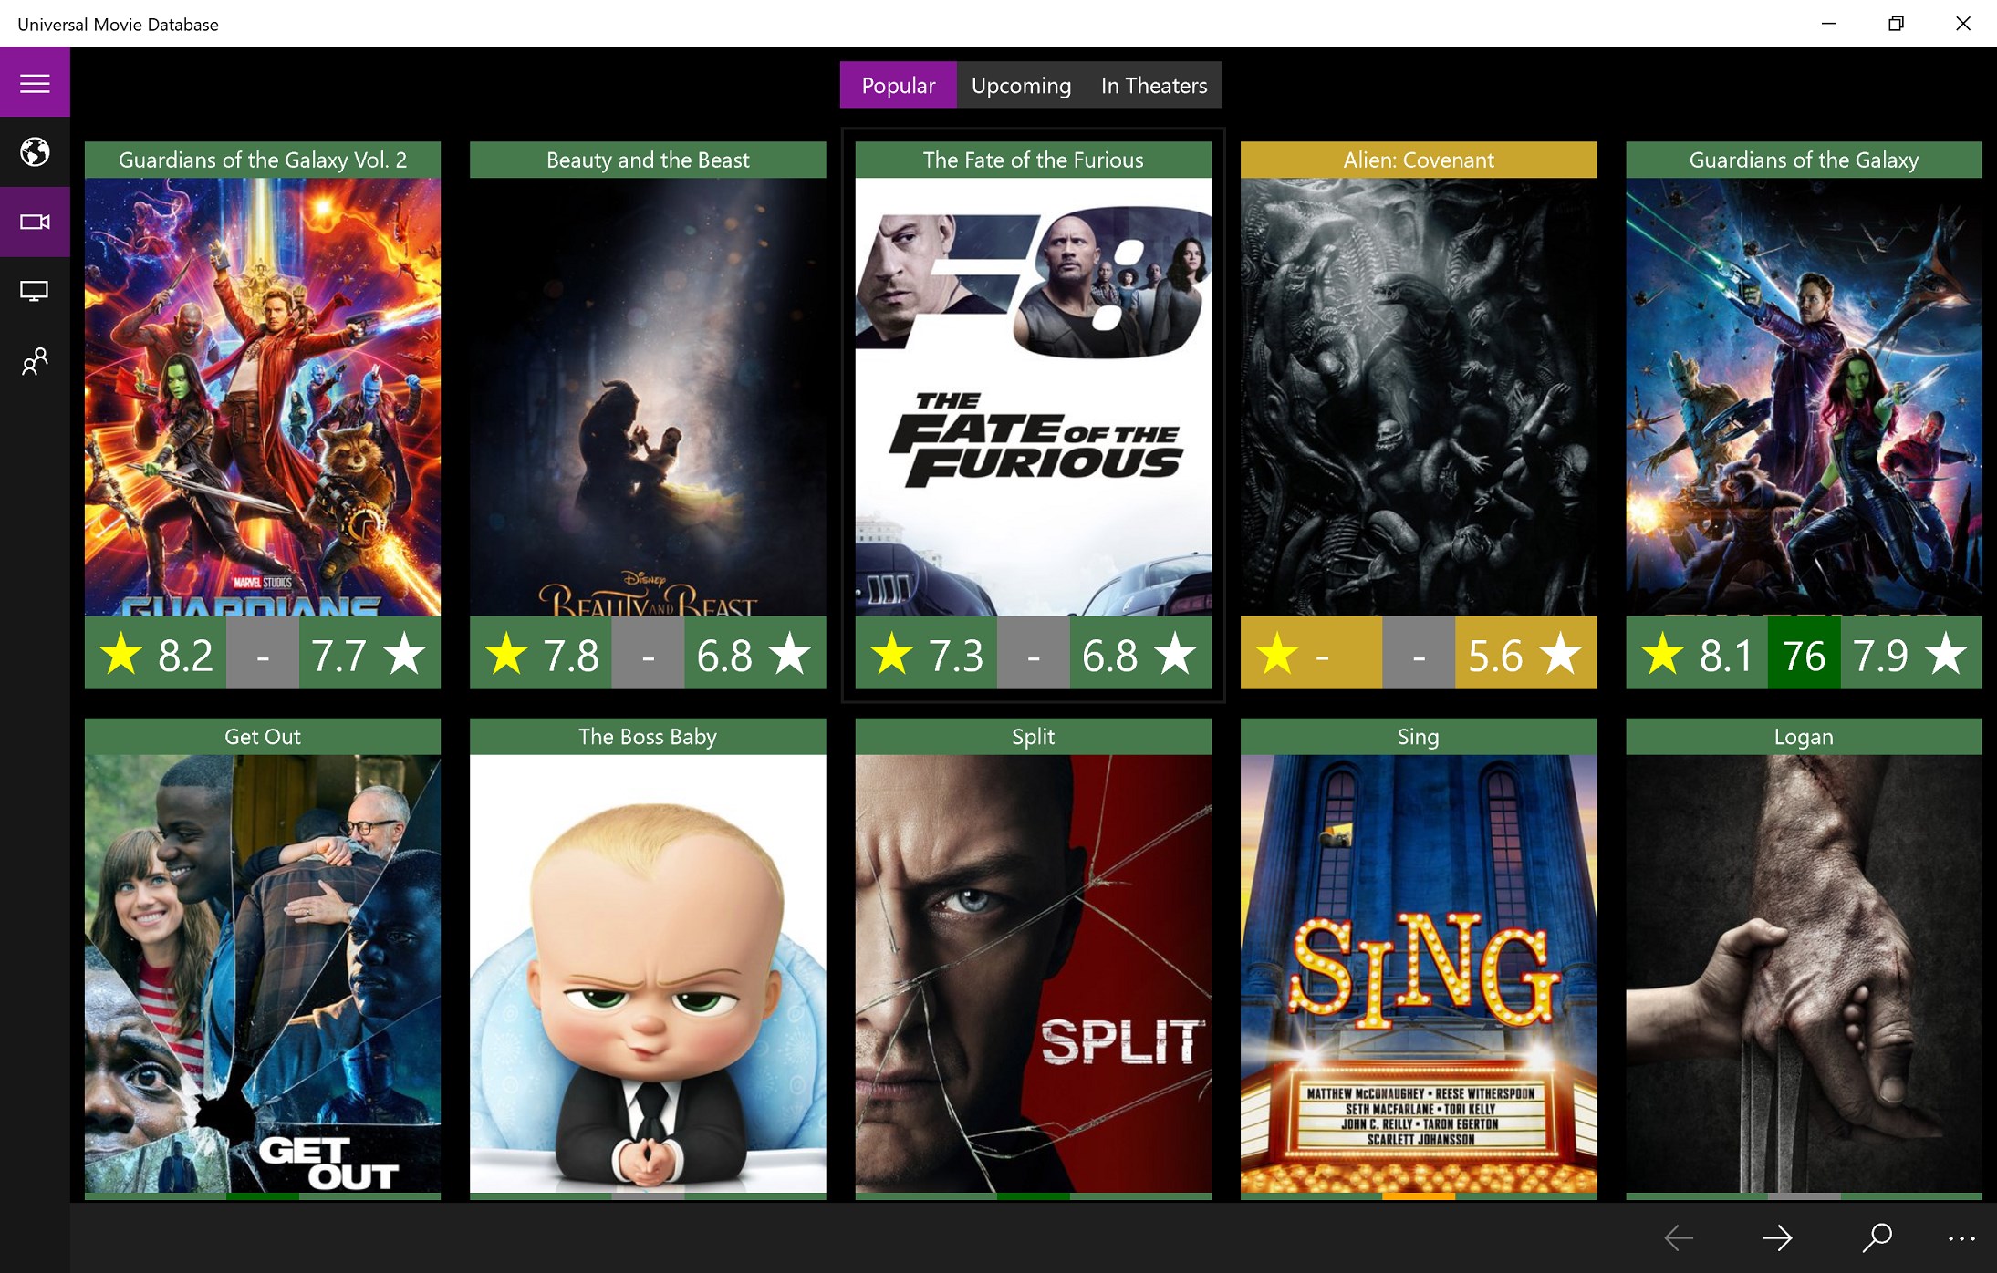Switch to the Upcoming tab
1997x1273 pixels.
tap(1020, 85)
